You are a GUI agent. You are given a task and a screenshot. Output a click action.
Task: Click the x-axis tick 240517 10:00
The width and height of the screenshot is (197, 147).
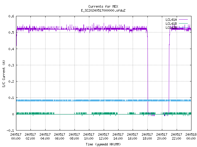[x=89, y=136]
